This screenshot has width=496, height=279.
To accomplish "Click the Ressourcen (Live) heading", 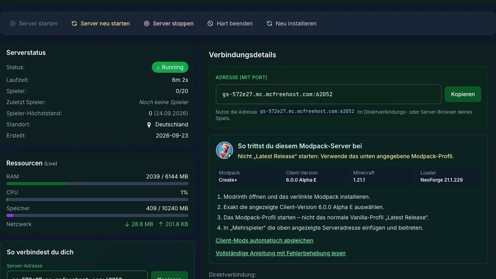I will point(32,163).
